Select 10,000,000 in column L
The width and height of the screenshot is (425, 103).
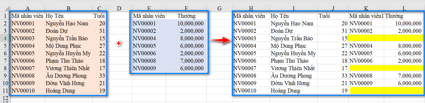[408, 23]
